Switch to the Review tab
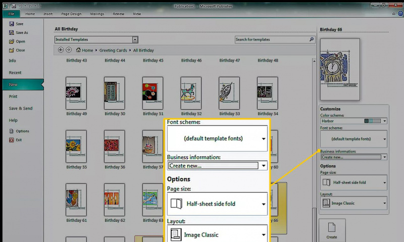 [119, 14]
